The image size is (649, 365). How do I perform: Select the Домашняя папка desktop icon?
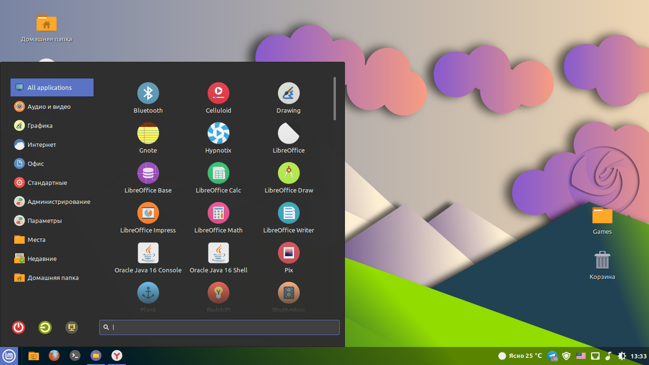47,28
